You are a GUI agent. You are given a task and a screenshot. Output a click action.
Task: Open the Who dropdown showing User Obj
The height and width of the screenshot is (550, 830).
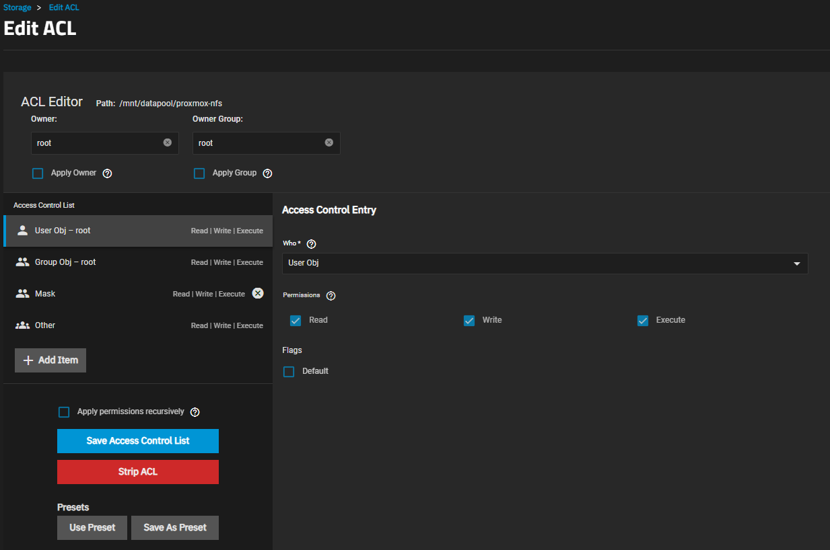(544, 263)
